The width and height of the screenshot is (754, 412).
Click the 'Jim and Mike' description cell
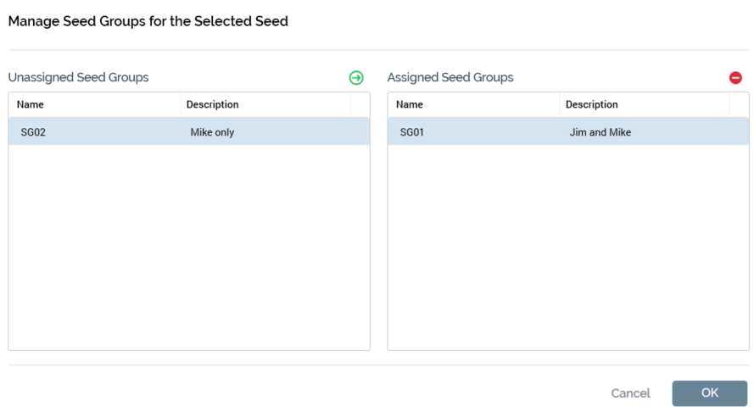pos(600,132)
